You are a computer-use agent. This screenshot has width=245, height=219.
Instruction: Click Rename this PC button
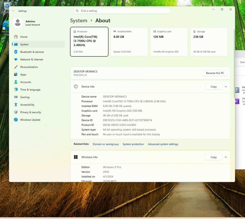(215, 73)
